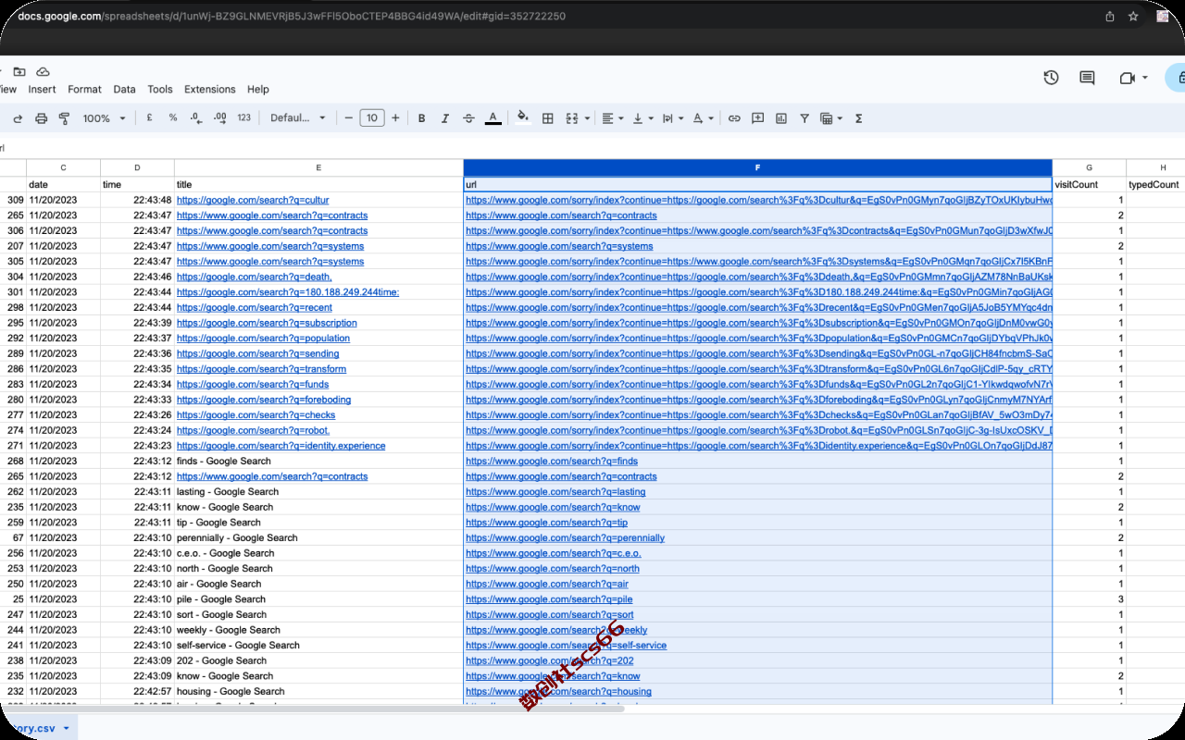The width and height of the screenshot is (1185, 740).
Task: Select the 'visitCount' header cell
Action: pyautogui.click(x=1089, y=184)
